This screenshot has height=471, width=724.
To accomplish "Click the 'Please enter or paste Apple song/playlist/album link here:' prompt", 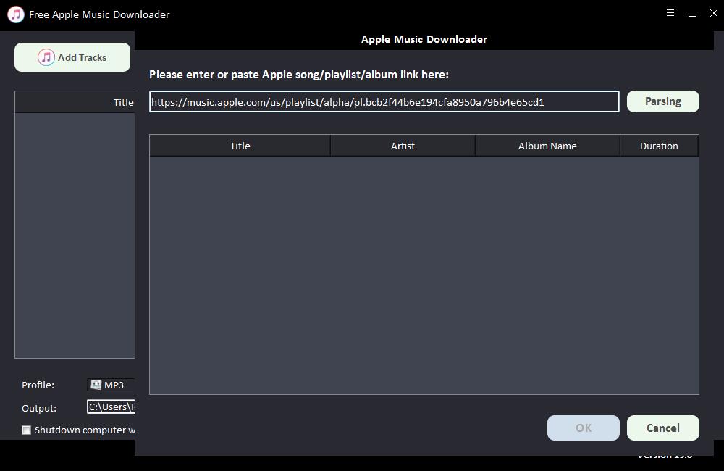I will [x=299, y=75].
